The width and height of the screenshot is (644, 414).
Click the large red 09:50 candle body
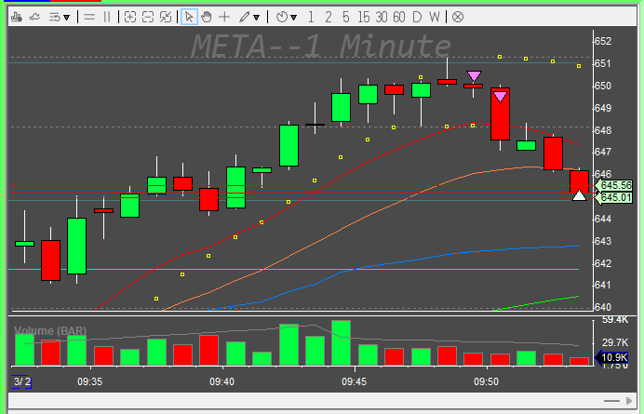click(500, 114)
